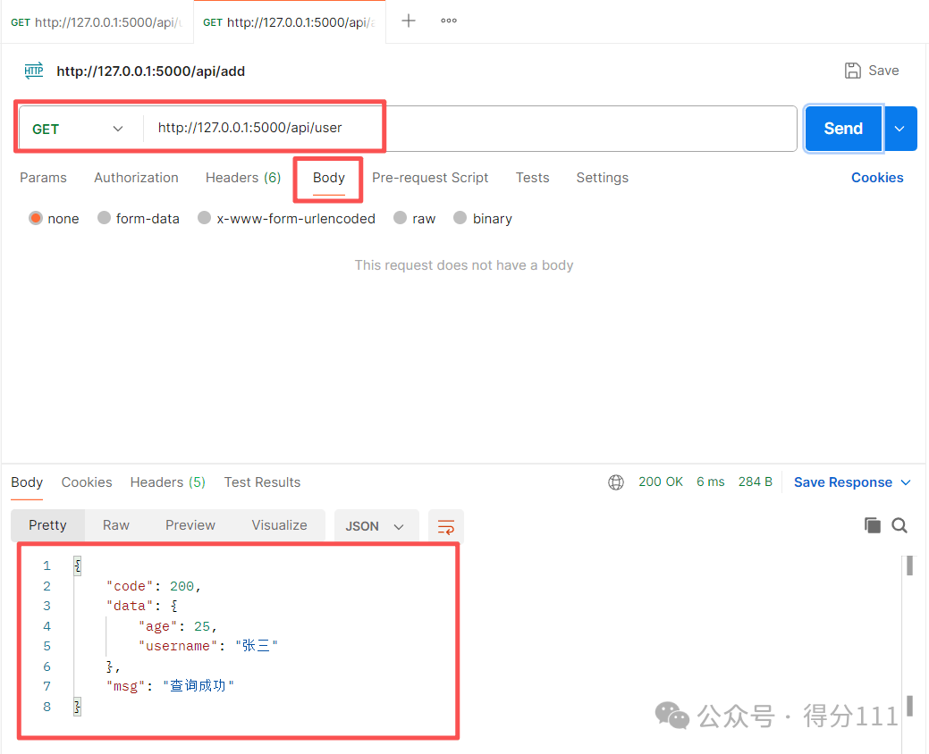Click Save Response link

842,482
